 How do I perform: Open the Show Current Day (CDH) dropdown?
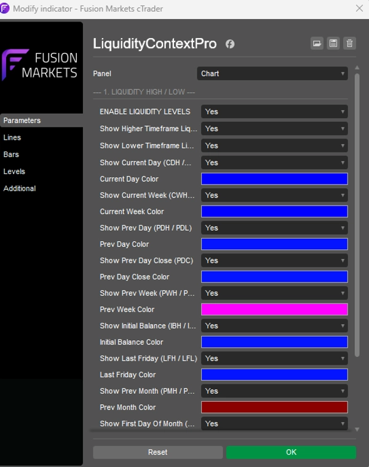274,162
